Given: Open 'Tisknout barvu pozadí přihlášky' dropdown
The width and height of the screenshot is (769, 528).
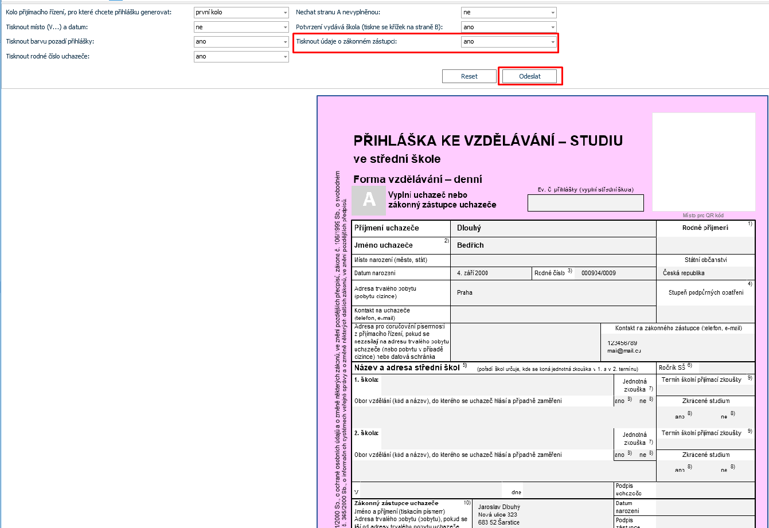Looking at the screenshot, I should point(241,42).
